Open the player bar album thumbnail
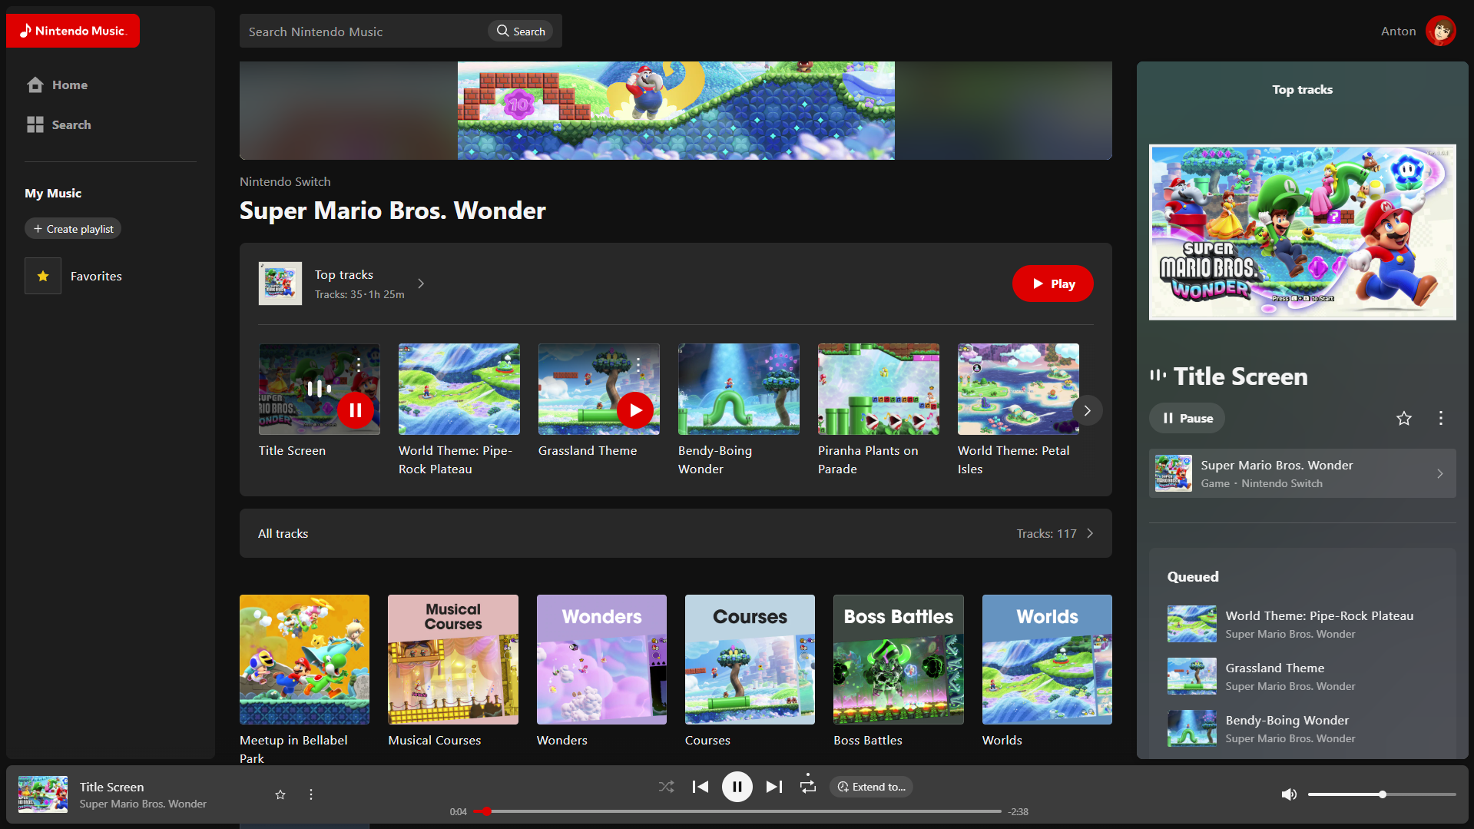The width and height of the screenshot is (1474, 829). (43, 794)
